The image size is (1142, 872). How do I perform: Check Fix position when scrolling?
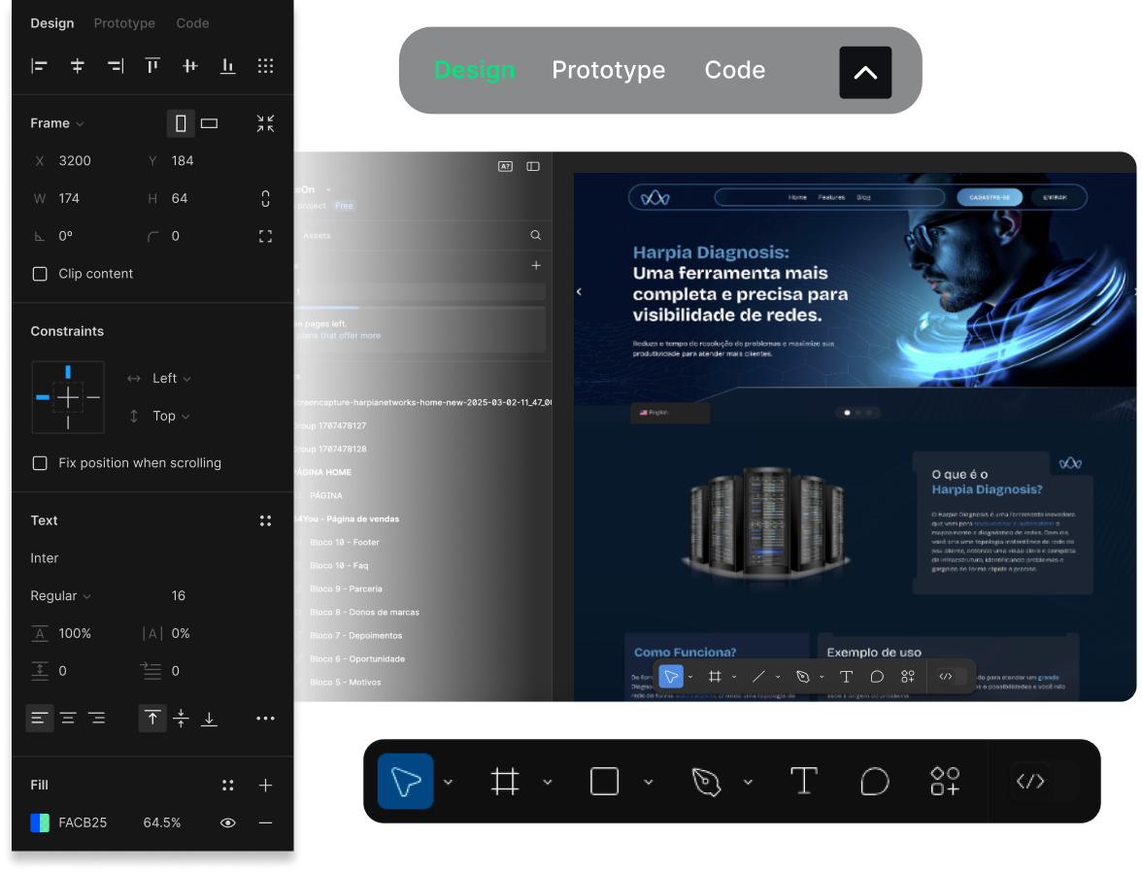click(40, 463)
